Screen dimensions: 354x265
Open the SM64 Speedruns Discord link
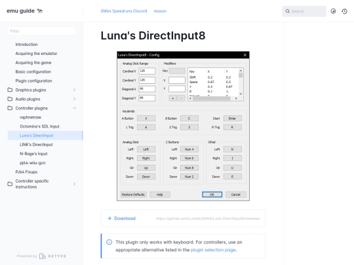tap(124, 11)
